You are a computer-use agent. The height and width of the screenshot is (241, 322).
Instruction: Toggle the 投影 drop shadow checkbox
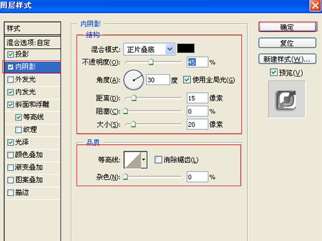(10, 55)
